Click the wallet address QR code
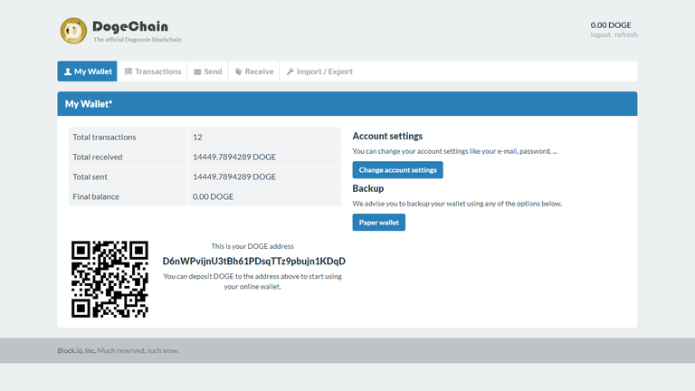This screenshot has width=695, height=391. (109, 280)
